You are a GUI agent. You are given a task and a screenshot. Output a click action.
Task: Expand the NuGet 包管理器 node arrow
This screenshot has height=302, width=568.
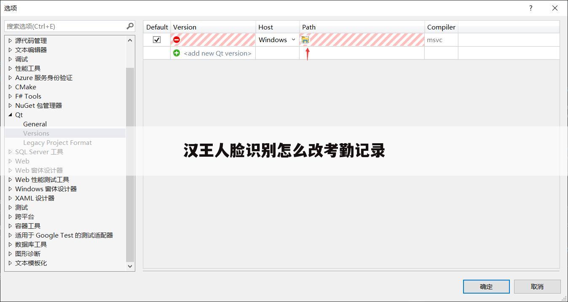(11, 105)
